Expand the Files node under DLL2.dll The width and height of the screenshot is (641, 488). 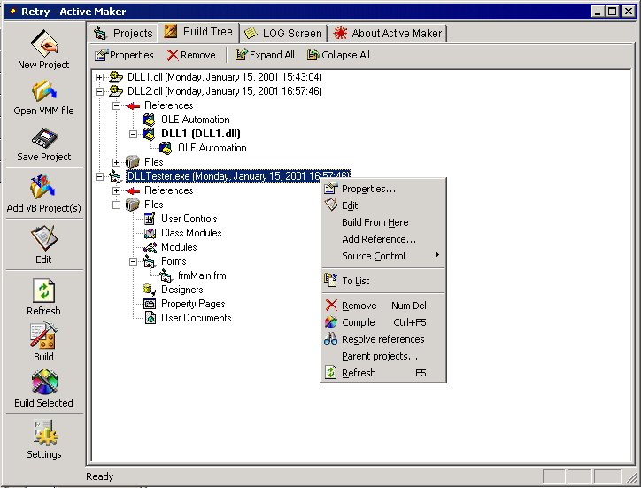117,162
